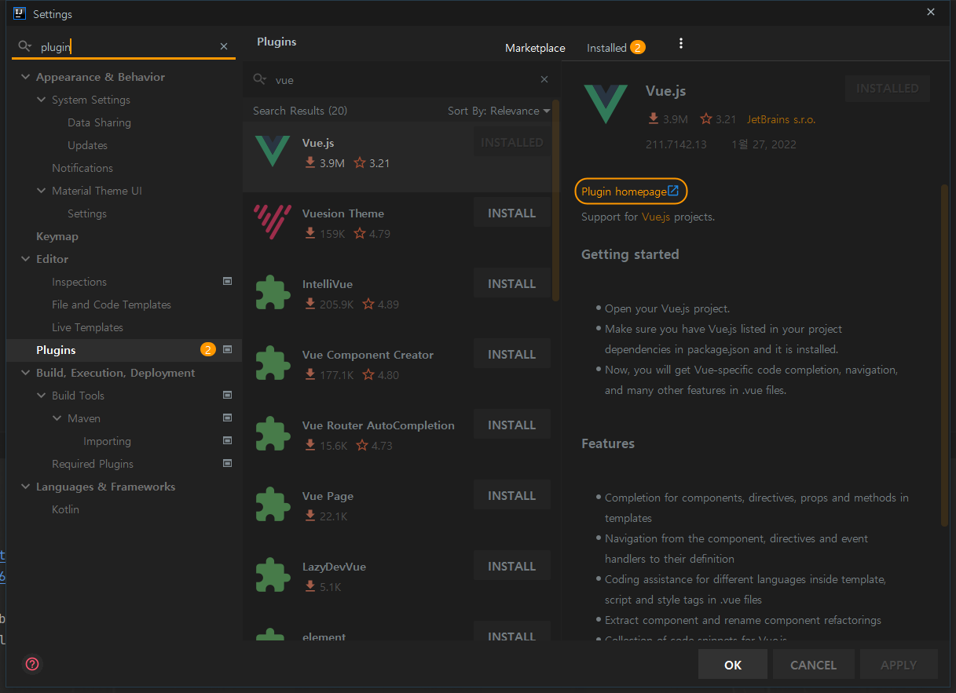
Task: Click project-level icon beside Build Tools
Action: [227, 395]
